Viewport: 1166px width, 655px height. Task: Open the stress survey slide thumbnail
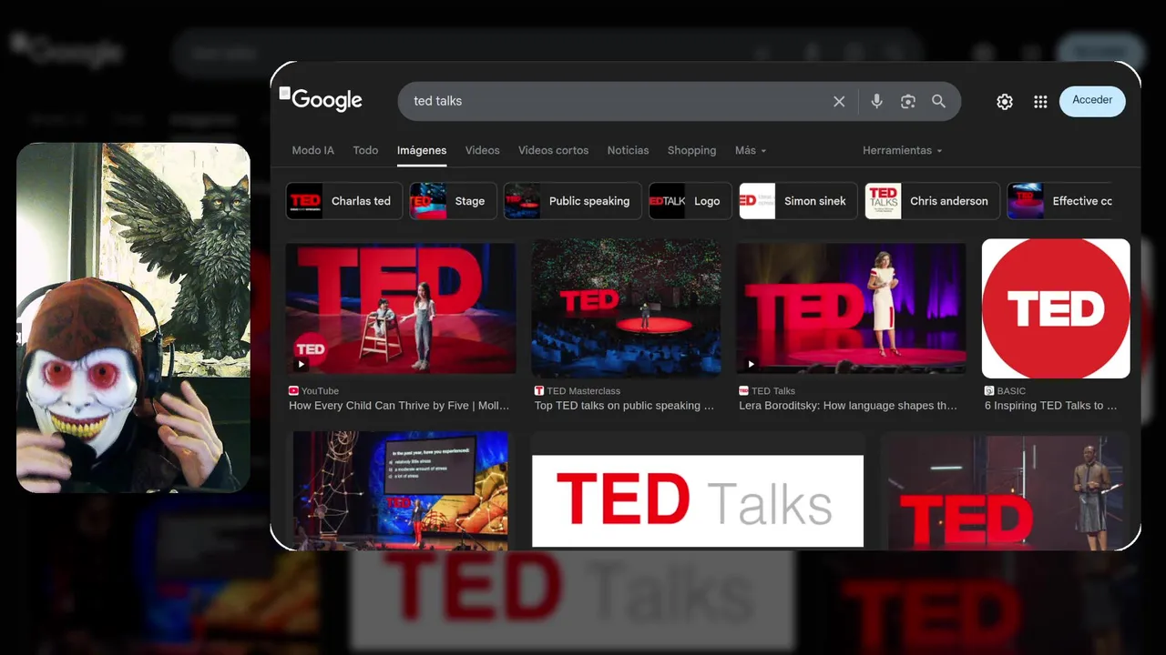[401, 491]
